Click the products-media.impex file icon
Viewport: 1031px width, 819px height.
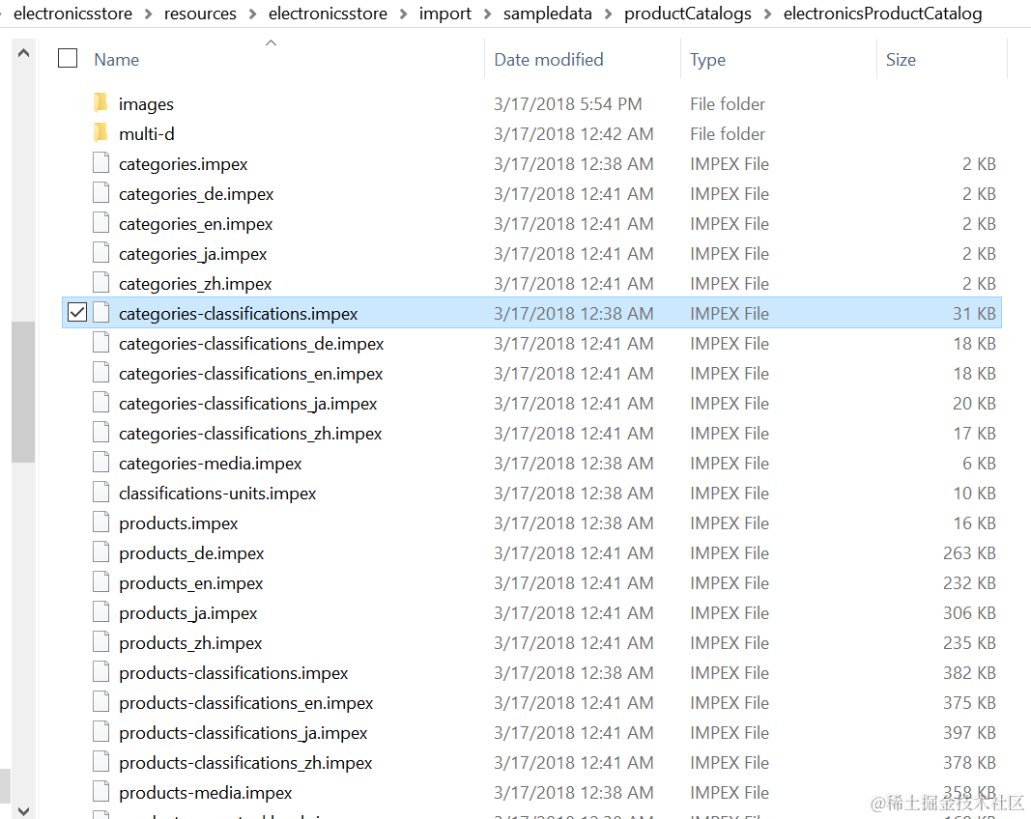coord(100,791)
